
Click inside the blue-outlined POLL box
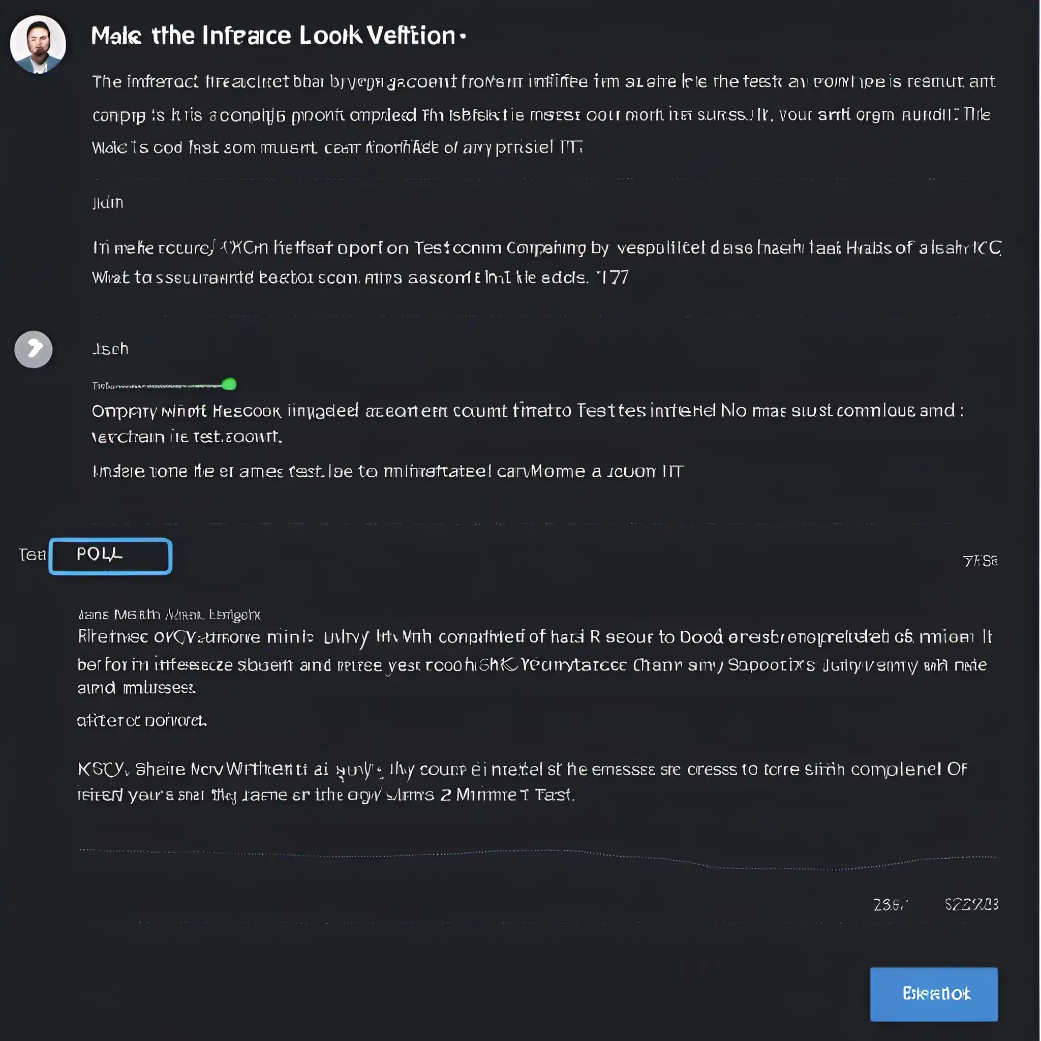tap(110, 556)
